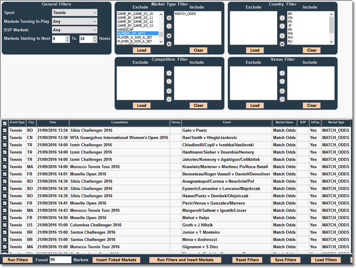Untick checkbox for Mahut v Halys row

[5, 218]
